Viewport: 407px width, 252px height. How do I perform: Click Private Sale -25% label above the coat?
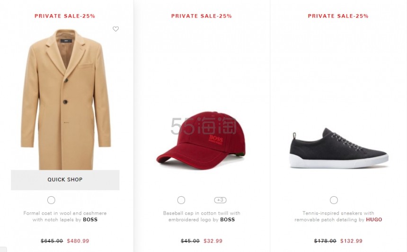click(65, 16)
